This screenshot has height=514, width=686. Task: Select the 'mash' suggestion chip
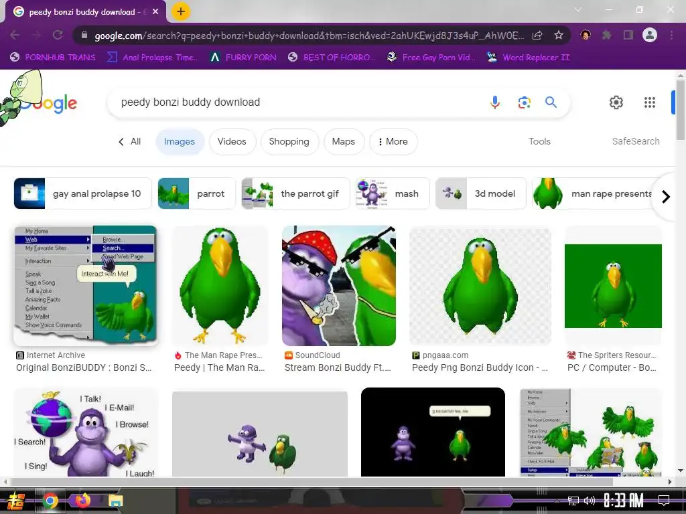393,193
